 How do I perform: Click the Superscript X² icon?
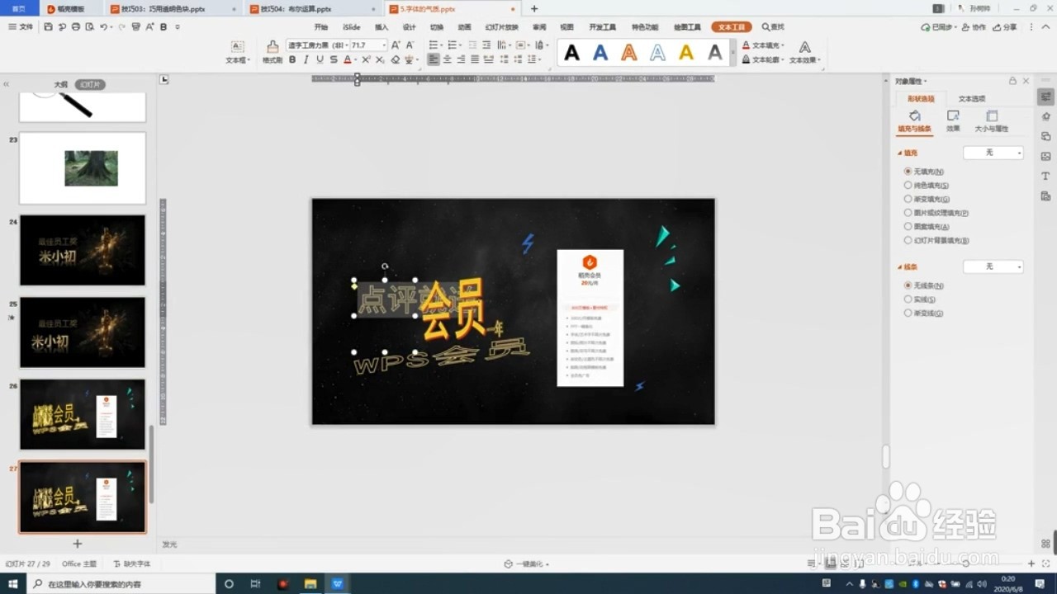coord(366,59)
